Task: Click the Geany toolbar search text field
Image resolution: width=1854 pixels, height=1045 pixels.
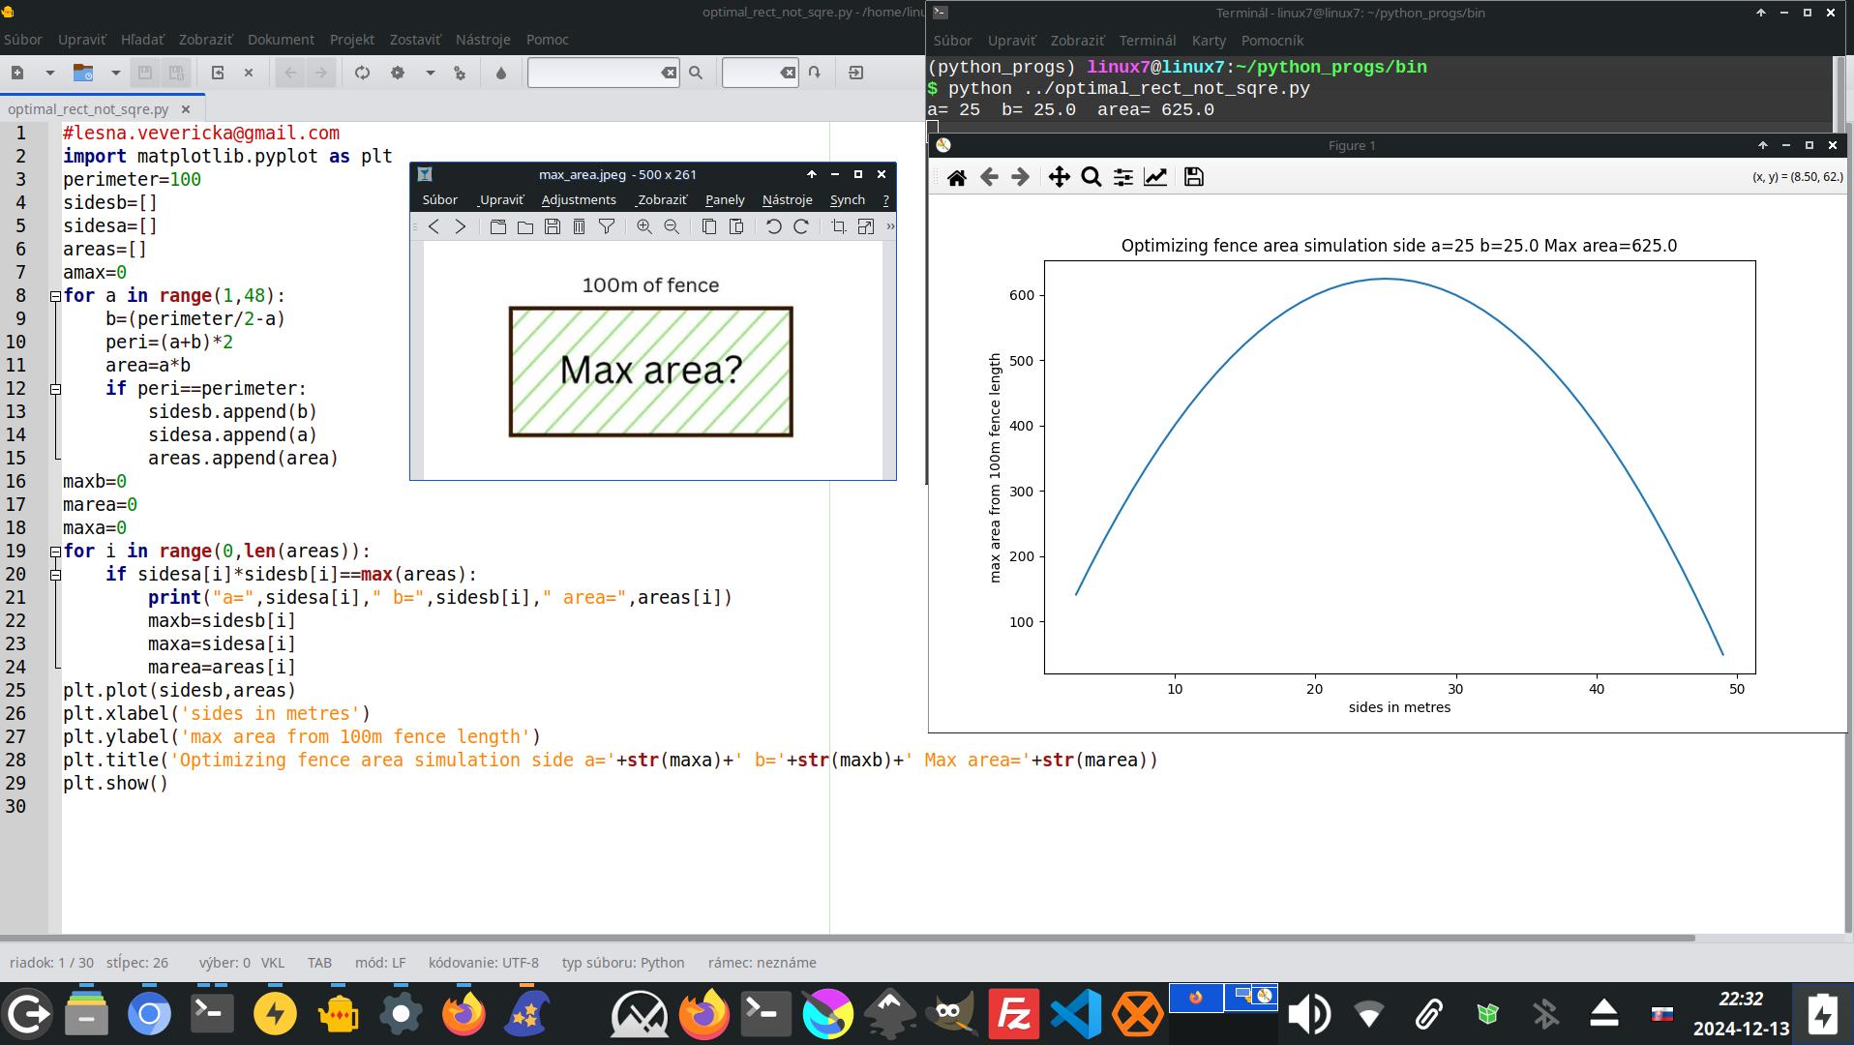Action: click(594, 73)
